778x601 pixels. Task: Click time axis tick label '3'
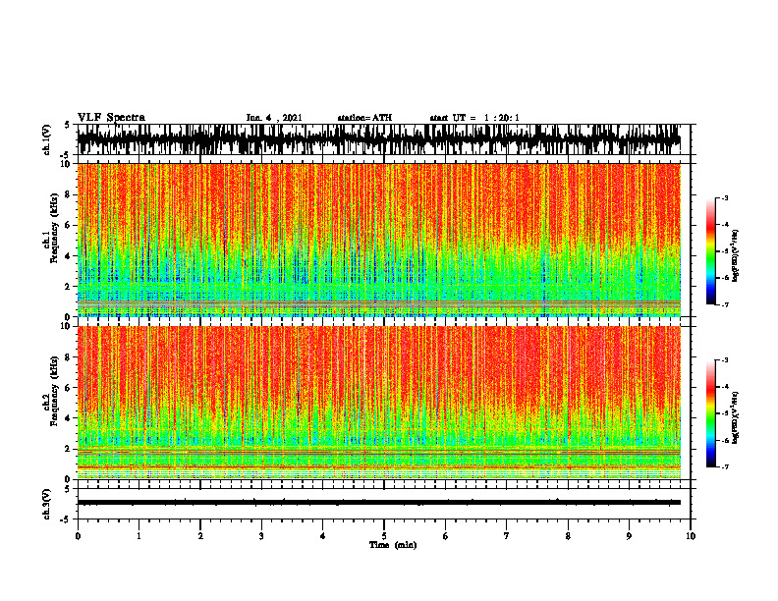pyautogui.click(x=261, y=536)
